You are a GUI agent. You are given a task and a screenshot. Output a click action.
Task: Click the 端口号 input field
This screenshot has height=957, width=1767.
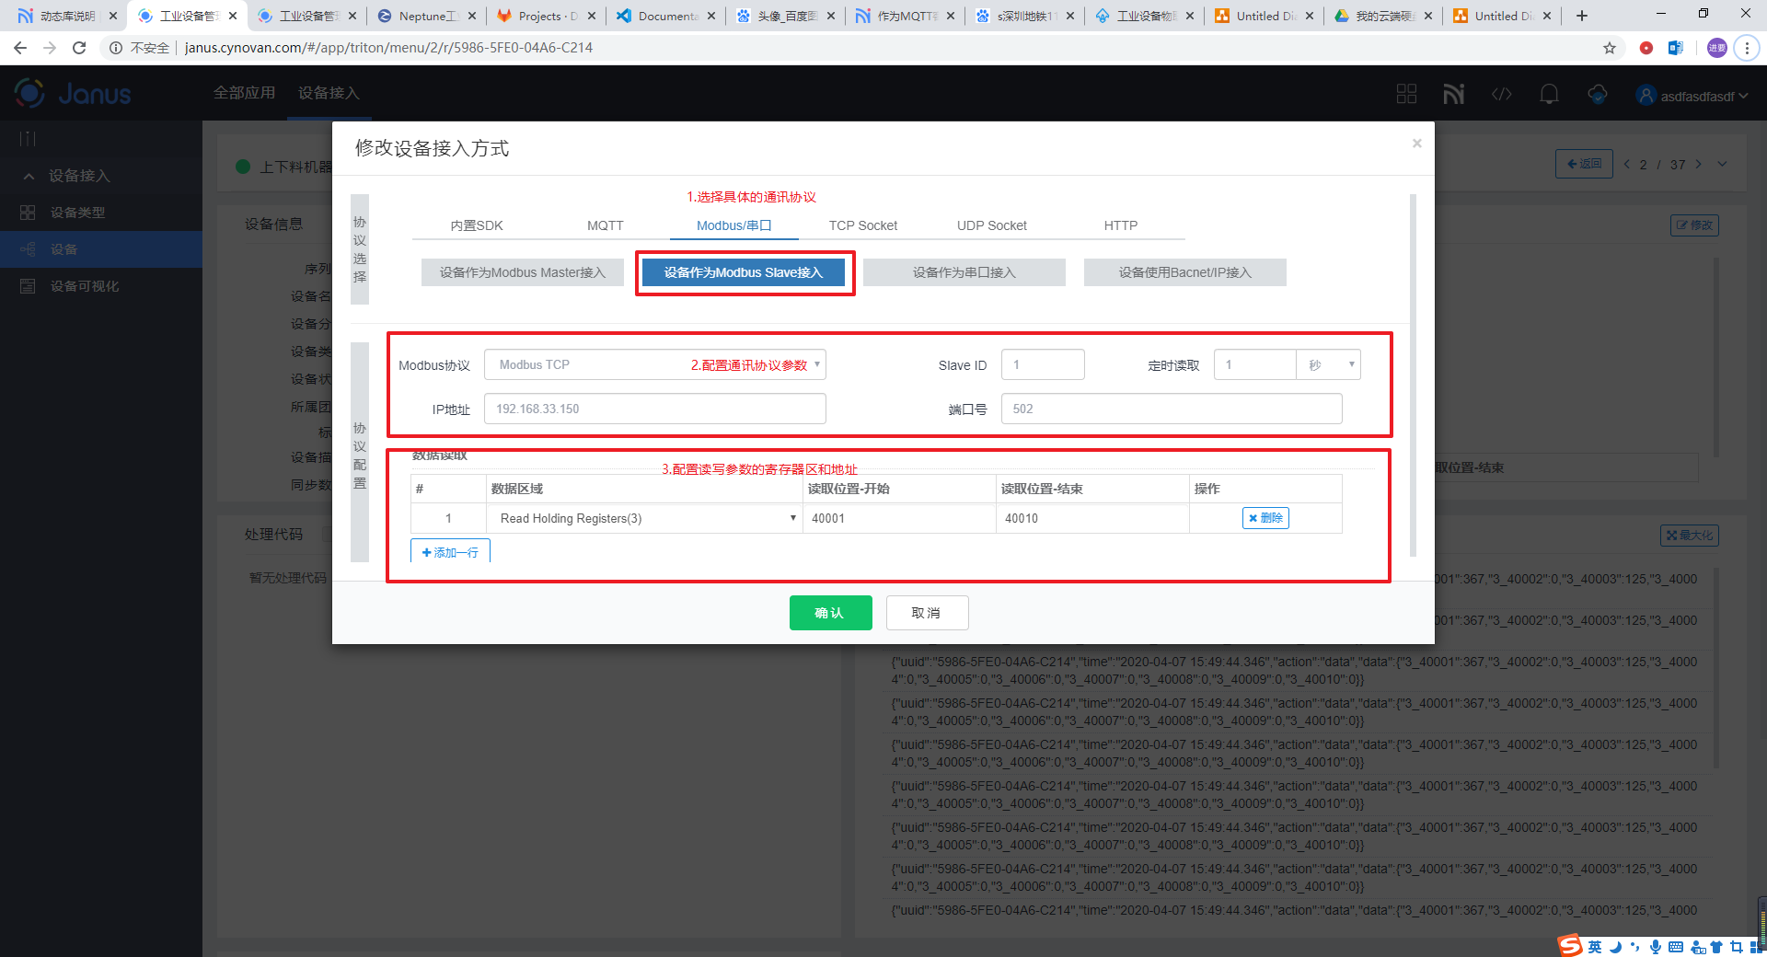[x=1172, y=409]
